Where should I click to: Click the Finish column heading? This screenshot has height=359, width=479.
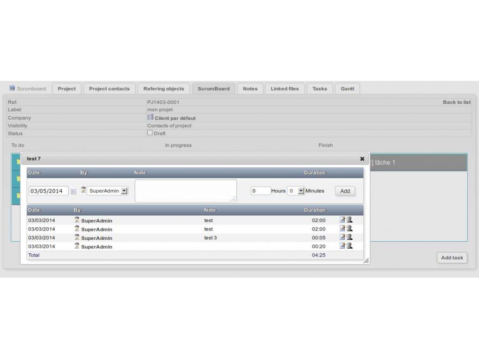pos(326,145)
